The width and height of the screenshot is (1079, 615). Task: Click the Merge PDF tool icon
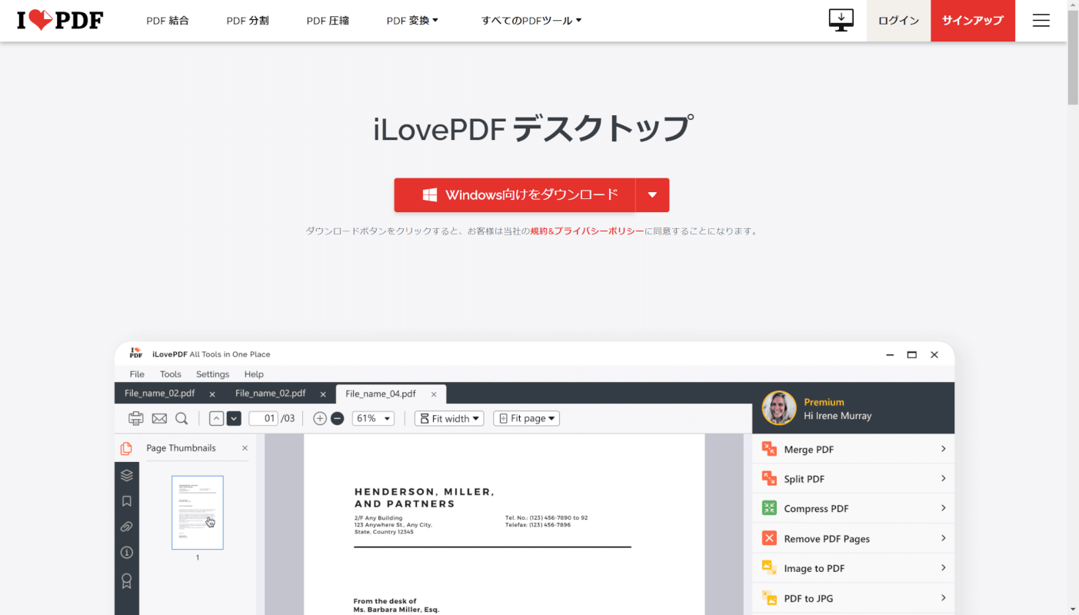tap(769, 449)
